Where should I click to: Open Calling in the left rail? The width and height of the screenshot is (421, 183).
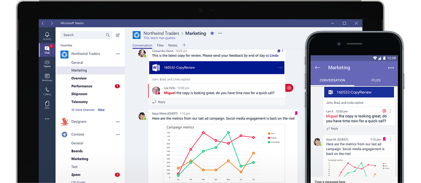47,91
